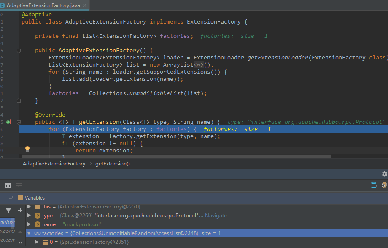The height and width of the screenshot is (248, 388).
Task: Click the move-up arrow in watch toolbar
Action: pos(20,232)
